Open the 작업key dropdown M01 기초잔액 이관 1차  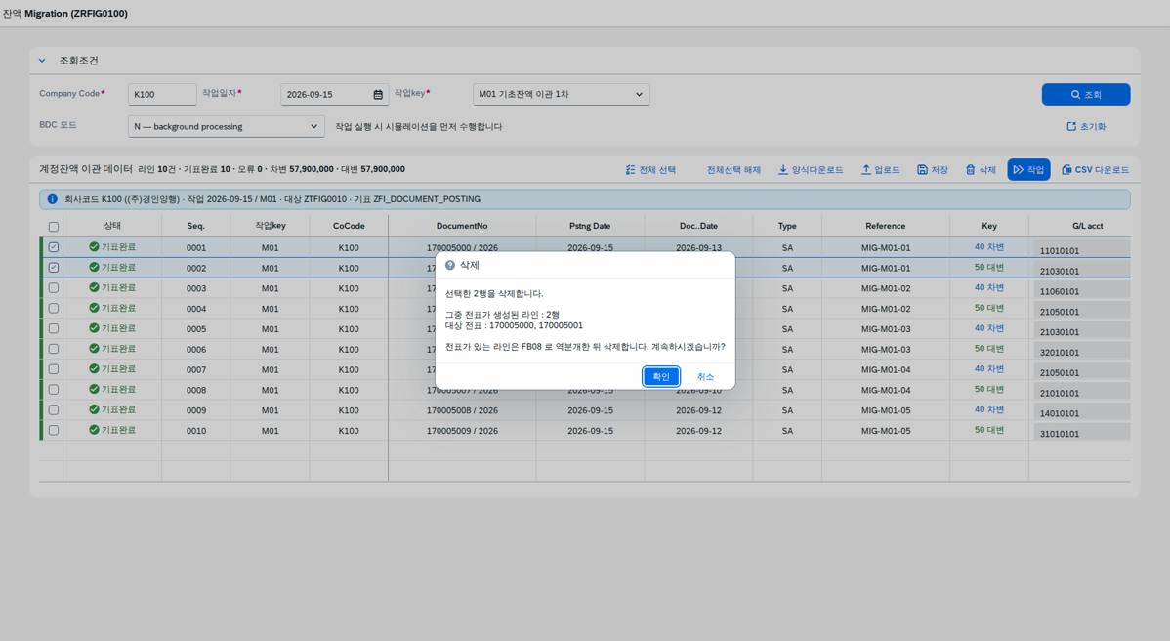562,94
